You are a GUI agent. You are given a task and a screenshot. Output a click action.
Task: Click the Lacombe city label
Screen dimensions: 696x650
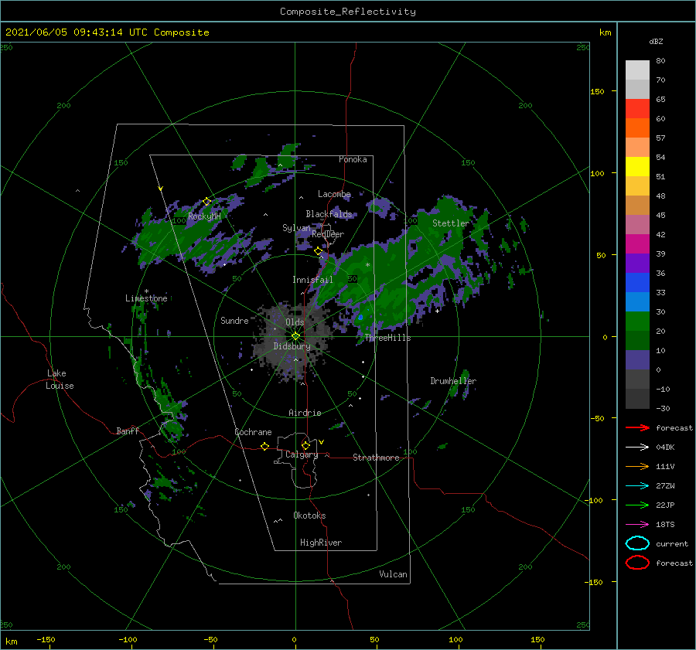point(334,194)
